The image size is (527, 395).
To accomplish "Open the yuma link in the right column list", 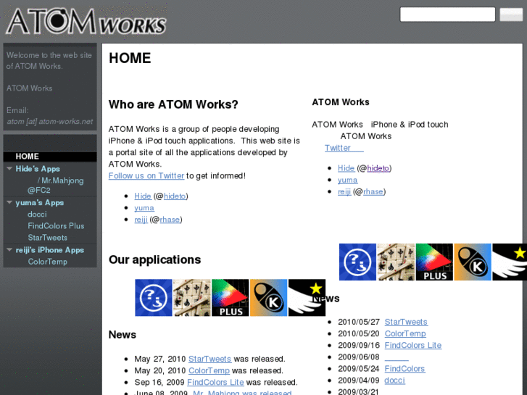I will (x=347, y=180).
